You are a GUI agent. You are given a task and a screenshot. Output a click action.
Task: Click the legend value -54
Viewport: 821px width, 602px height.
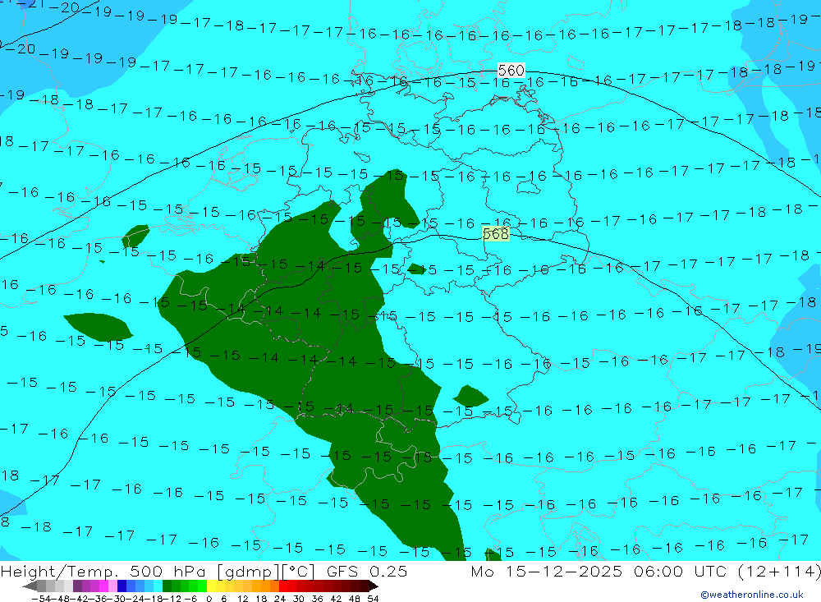pos(41,599)
